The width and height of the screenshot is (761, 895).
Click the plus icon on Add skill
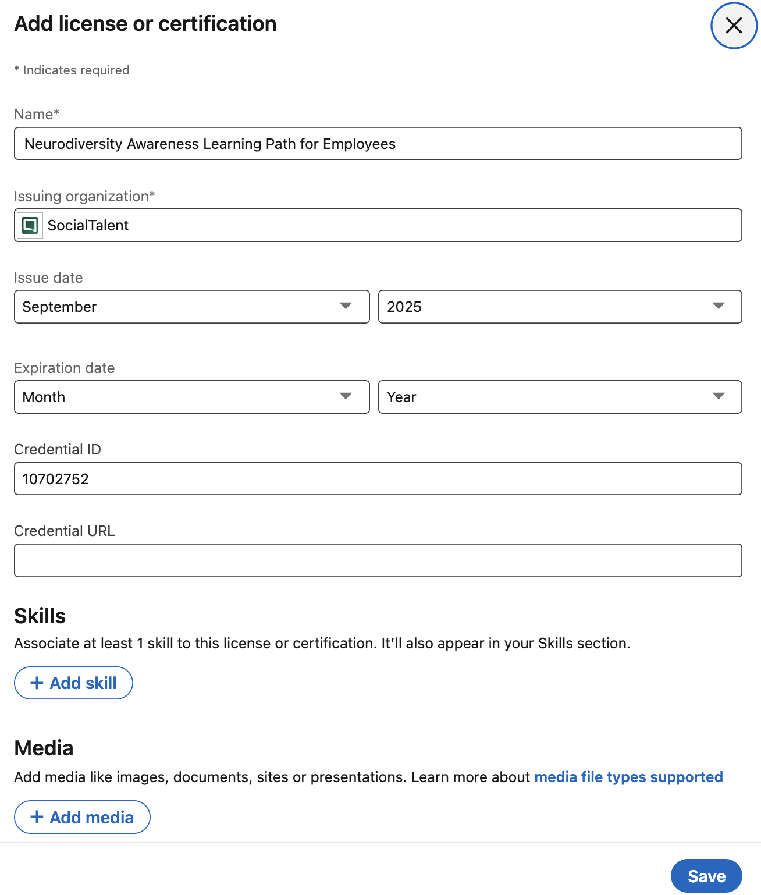click(x=37, y=682)
